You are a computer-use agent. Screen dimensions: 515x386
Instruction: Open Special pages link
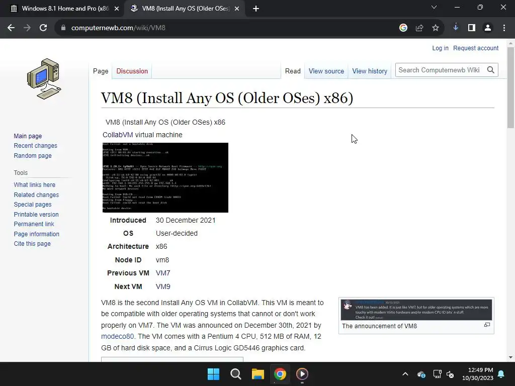click(x=33, y=205)
